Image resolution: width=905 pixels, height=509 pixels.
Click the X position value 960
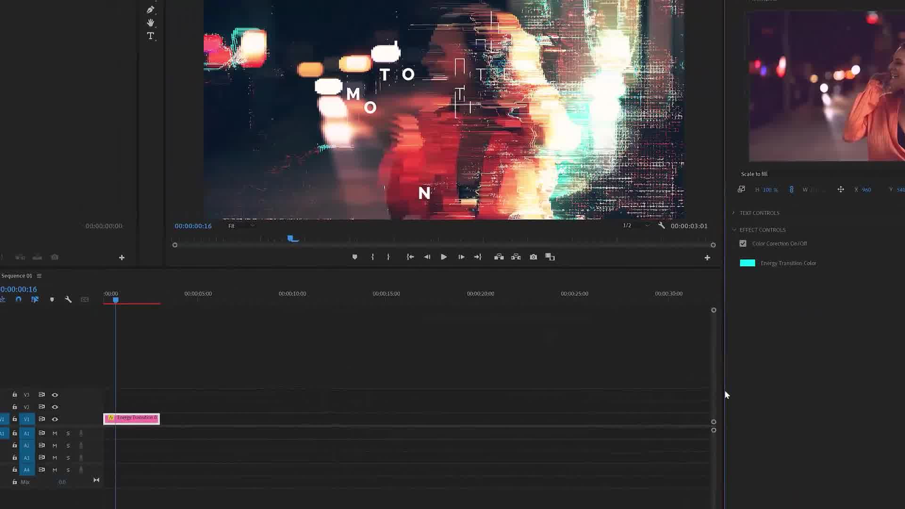866,190
